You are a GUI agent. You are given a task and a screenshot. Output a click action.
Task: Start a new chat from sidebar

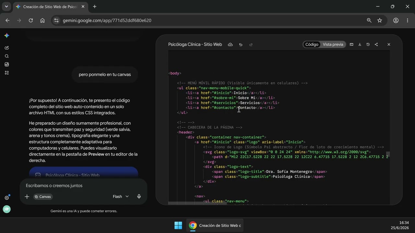pyautogui.click(x=6, y=48)
